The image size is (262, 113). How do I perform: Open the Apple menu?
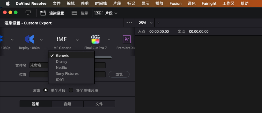point(8,3)
